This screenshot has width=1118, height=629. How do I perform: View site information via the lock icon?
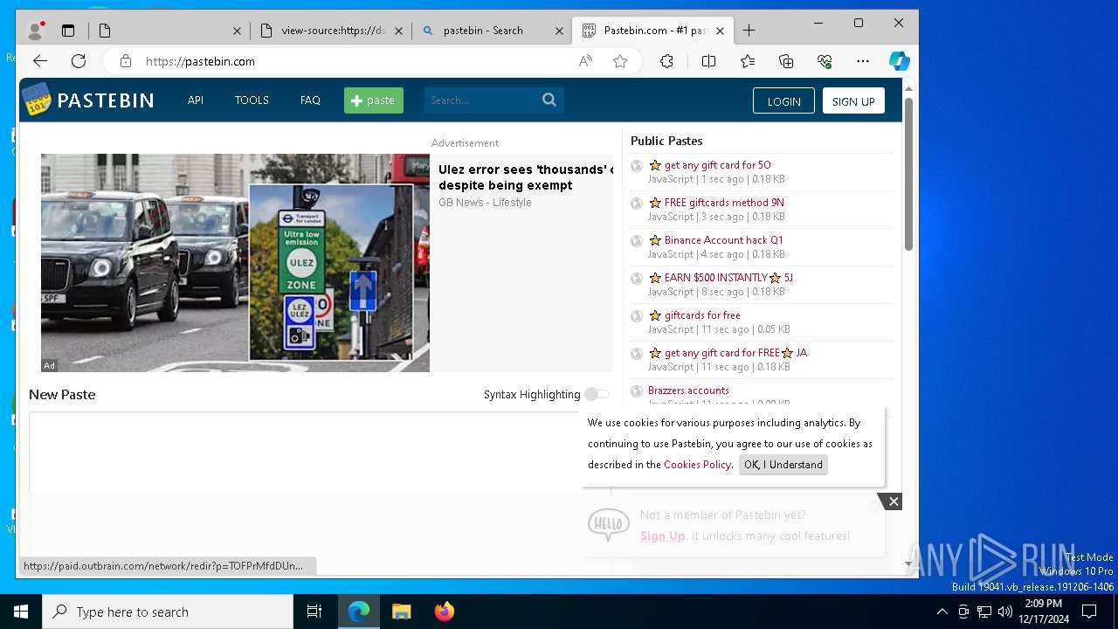126,61
